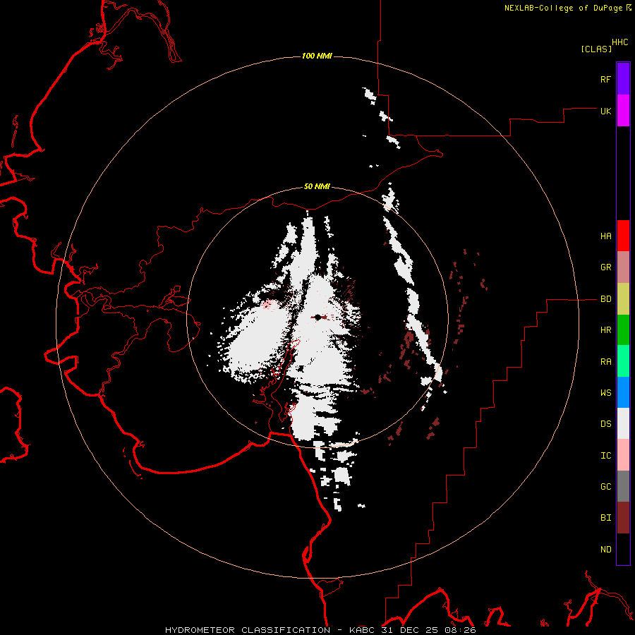
Task: Click the RA light green legend swatch
Action: [x=623, y=361]
